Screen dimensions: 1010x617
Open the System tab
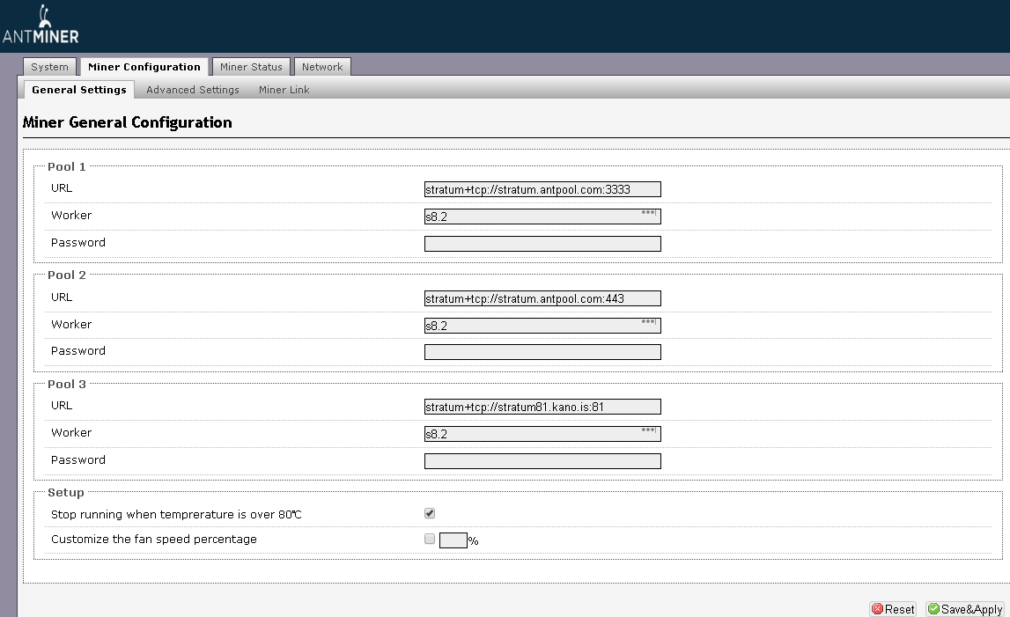[x=49, y=67]
